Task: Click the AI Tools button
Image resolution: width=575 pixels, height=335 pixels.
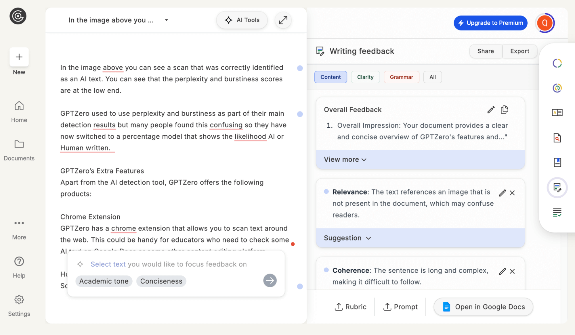Action: click(x=242, y=20)
